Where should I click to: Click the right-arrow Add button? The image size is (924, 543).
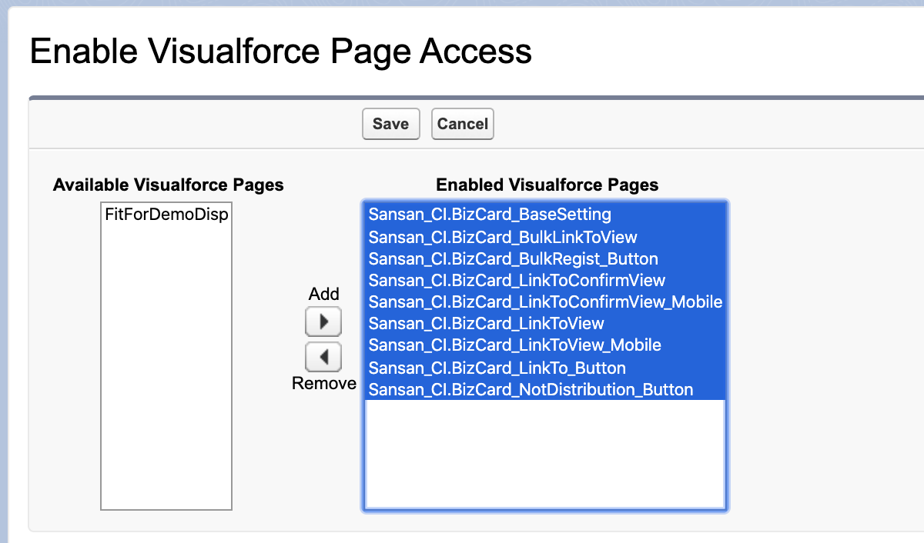[x=323, y=321]
